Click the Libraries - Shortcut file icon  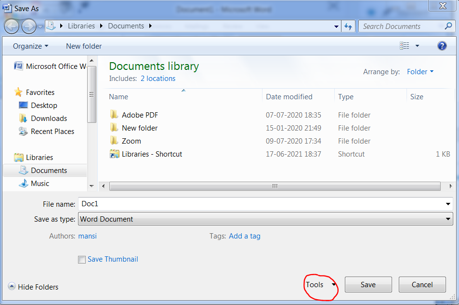coord(114,154)
